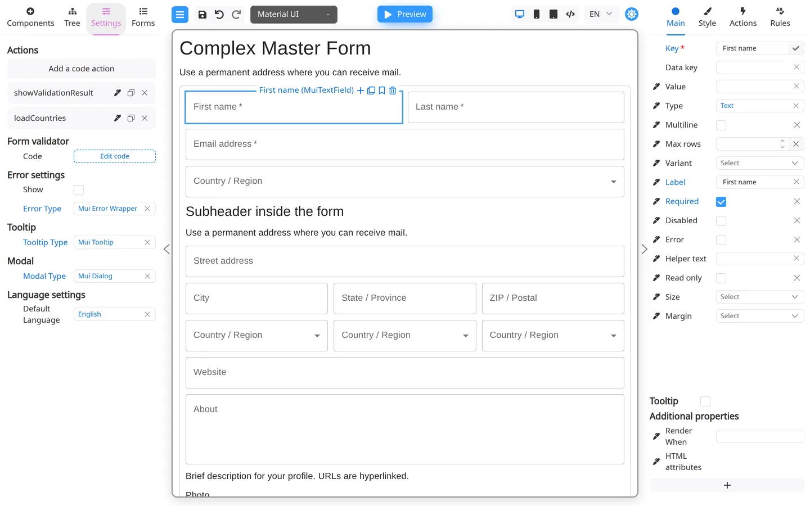Open the Margin select dropdown
This screenshot has width=810, height=506.
point(760,316)
